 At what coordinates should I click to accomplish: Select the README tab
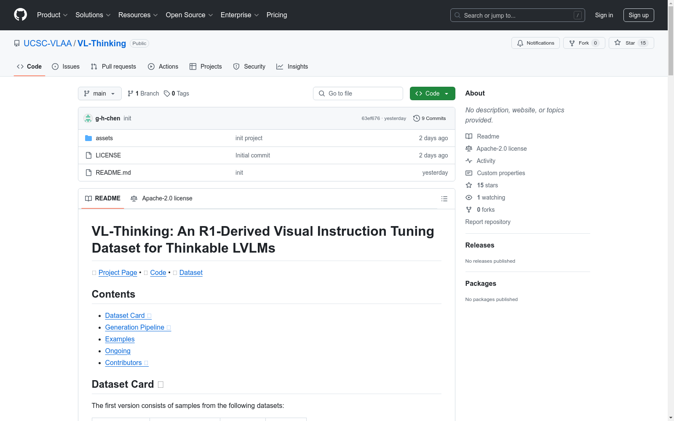(x=103, y=198)
